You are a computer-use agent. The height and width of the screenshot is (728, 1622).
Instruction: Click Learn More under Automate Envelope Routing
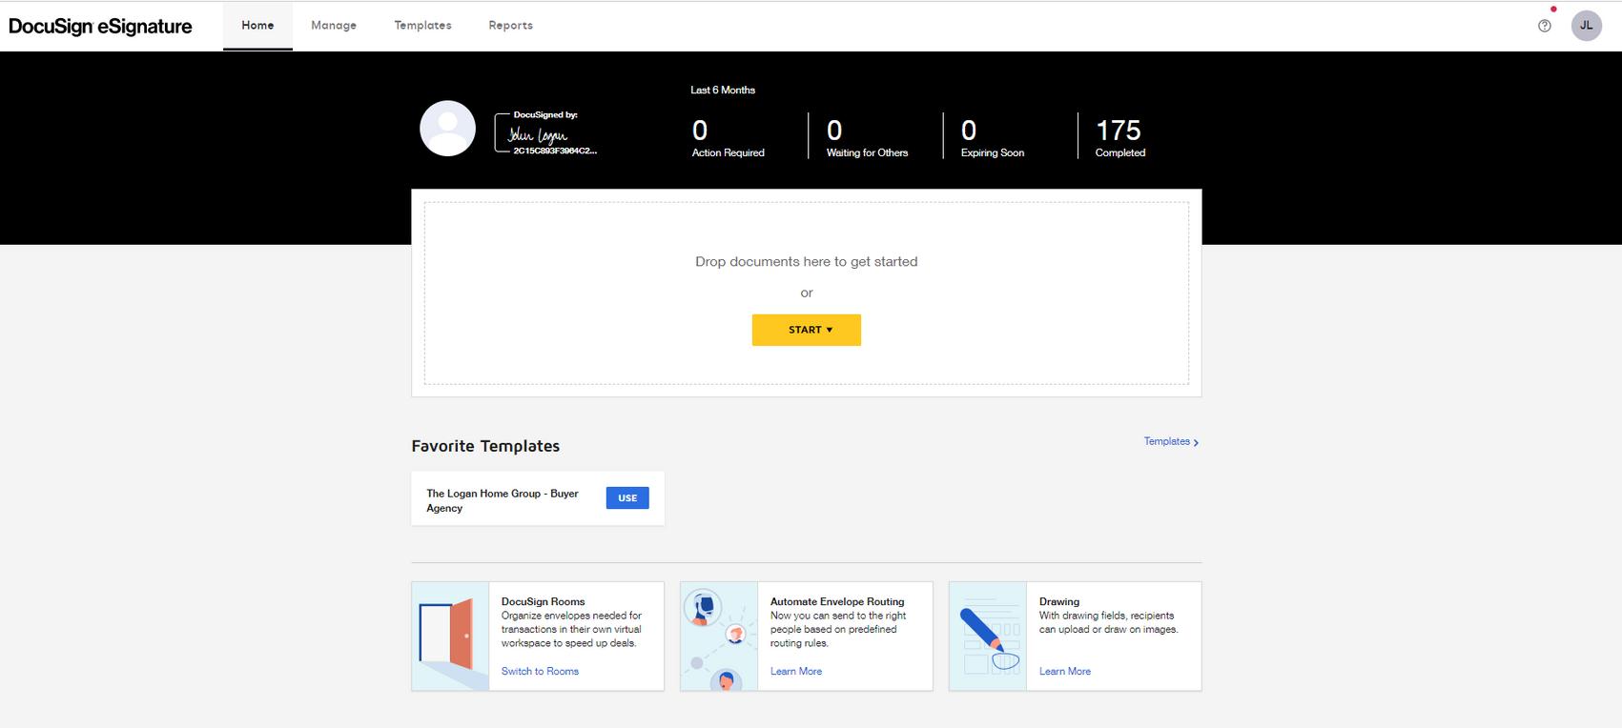(796, 671)
